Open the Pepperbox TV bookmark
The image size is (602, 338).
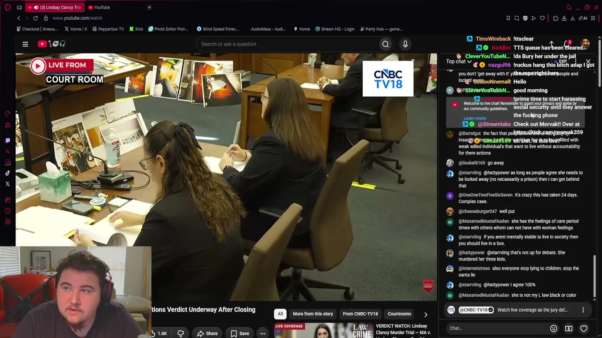coord(108,29)
